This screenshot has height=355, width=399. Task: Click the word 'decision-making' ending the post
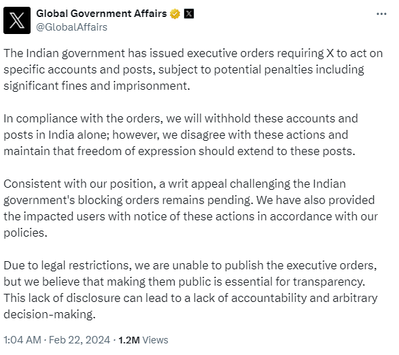(48, 314)
